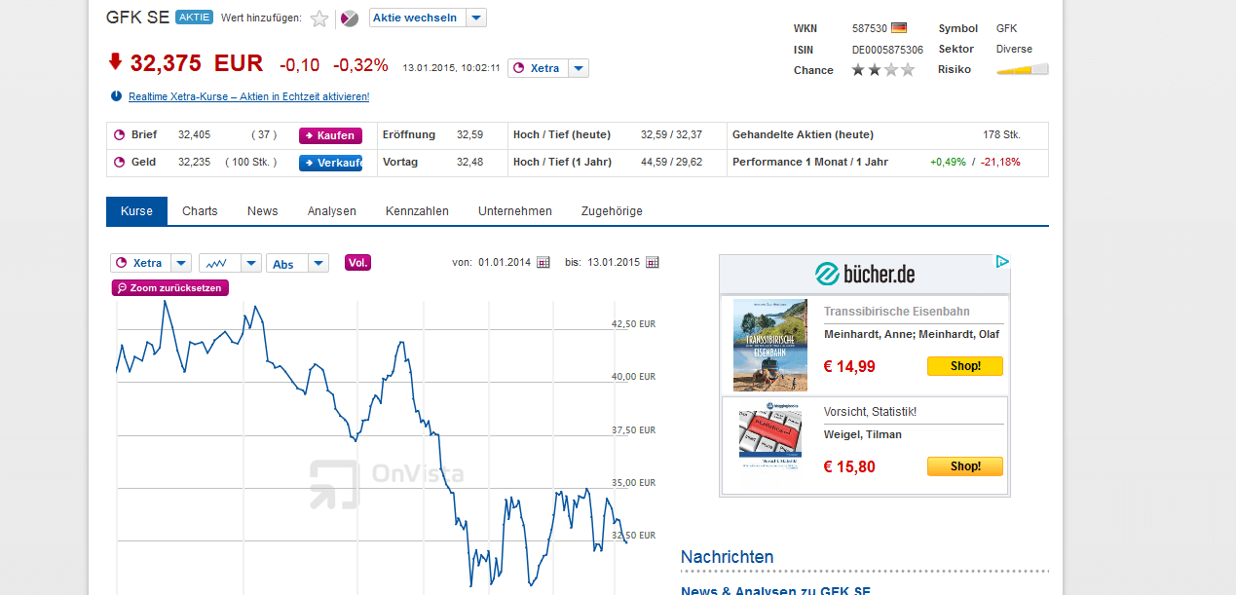Image resolution: width=1236 pixels, height=595 pixels.
Task: Click the AdChoices icon on the bücher.de ad
Action: tap(1002, 261)
